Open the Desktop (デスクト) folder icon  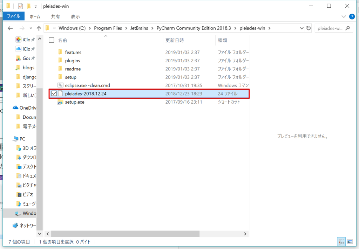19,167
